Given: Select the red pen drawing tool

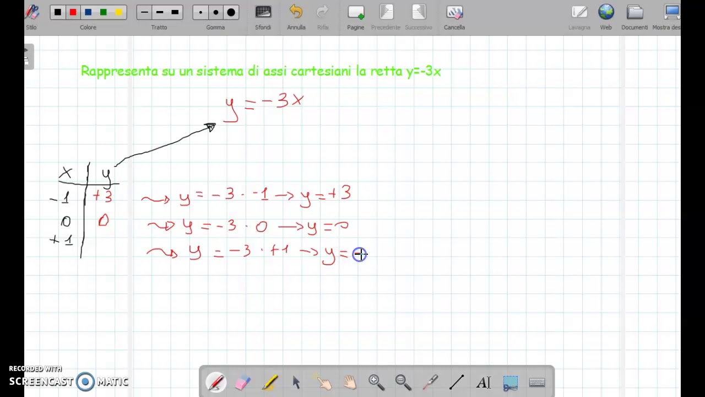Looking at the screenshot, I should click(216, 382).
